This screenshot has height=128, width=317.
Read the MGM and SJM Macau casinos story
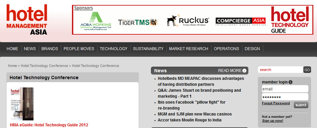tap(195, 114)
